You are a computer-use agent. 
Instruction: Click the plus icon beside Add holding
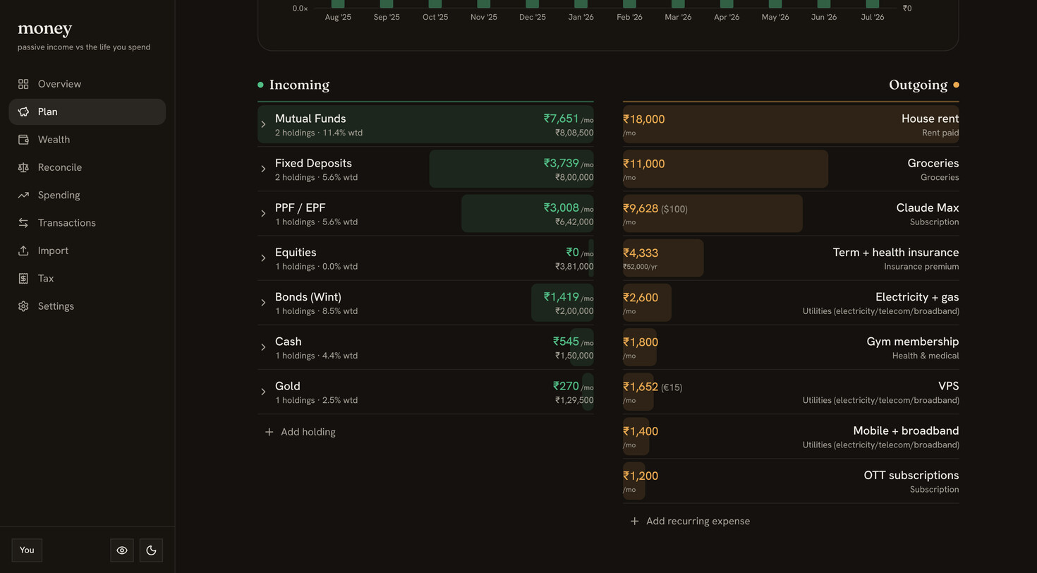click(269, 432)
